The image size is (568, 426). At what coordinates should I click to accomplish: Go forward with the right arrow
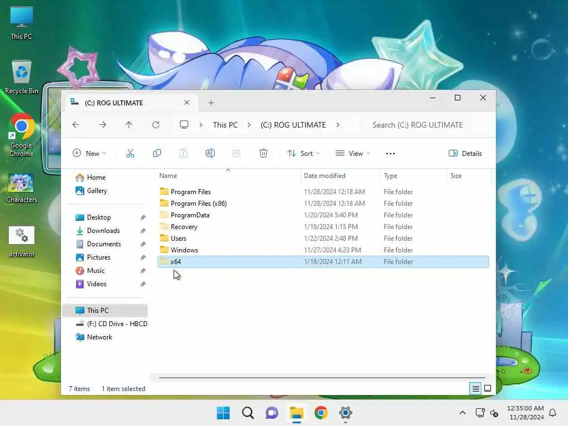click(x=103, y=125)
